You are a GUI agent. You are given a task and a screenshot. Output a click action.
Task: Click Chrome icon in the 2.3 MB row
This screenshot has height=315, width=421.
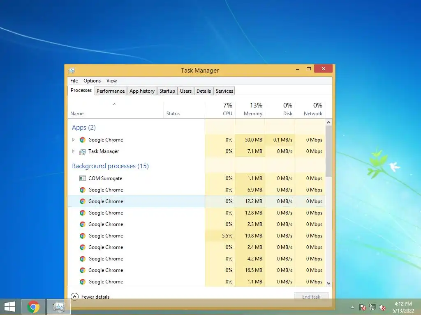pyautogui.click(x=82, y=224)
